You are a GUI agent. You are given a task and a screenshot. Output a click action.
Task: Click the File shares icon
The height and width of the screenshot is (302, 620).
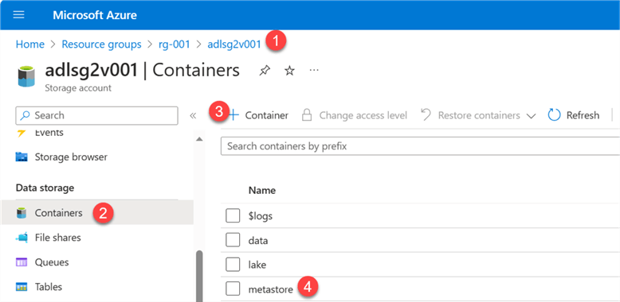(22, 238)
